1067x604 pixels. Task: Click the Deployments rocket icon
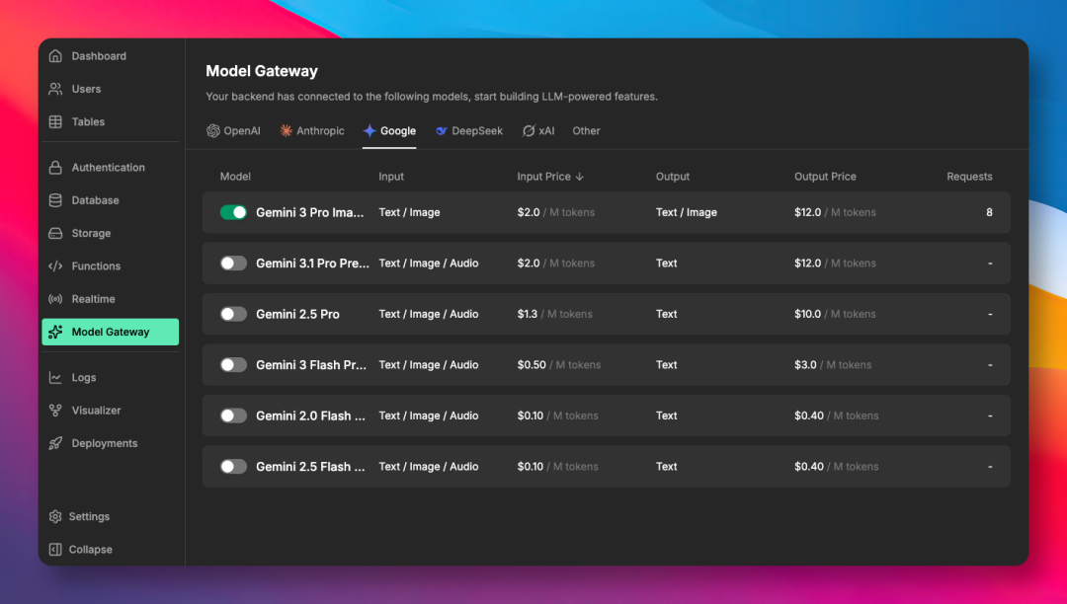click(55, 443)
